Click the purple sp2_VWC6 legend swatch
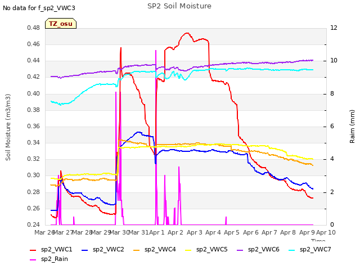This screenshot has height=270, width=360. 240,250
